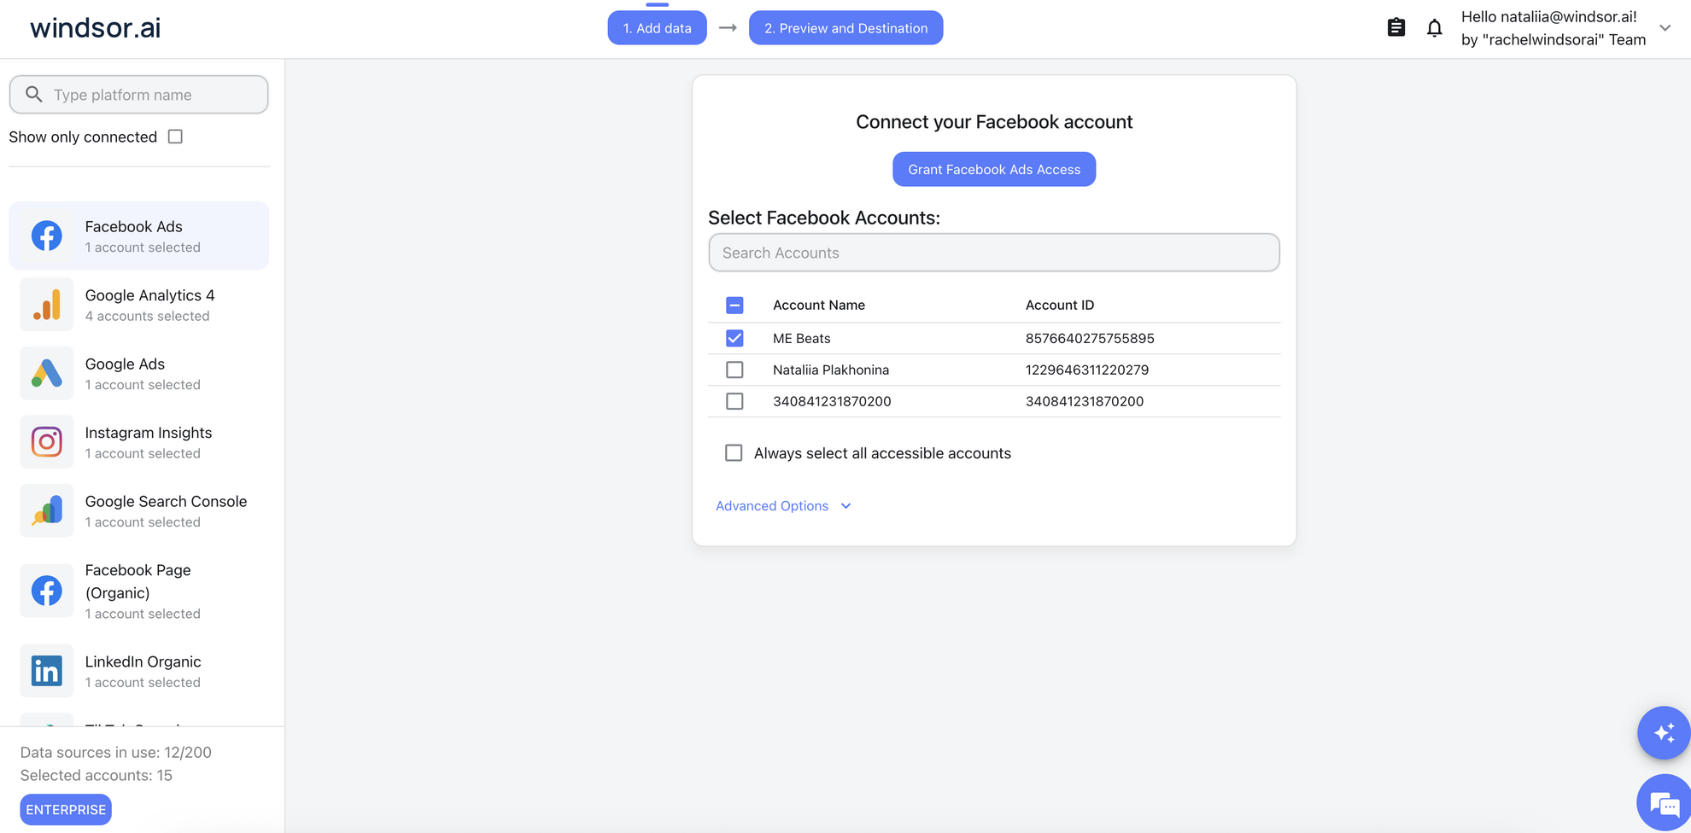Click the Hello nataliia@windsor.ai! greeting

click(x=1549, y=17)
